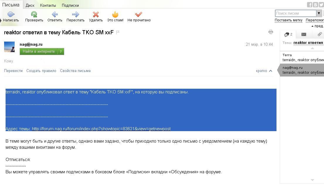Viewport: 324px width, 190px height.
Task: Click the Проверить refresh icon
Action: pos(34,14)
